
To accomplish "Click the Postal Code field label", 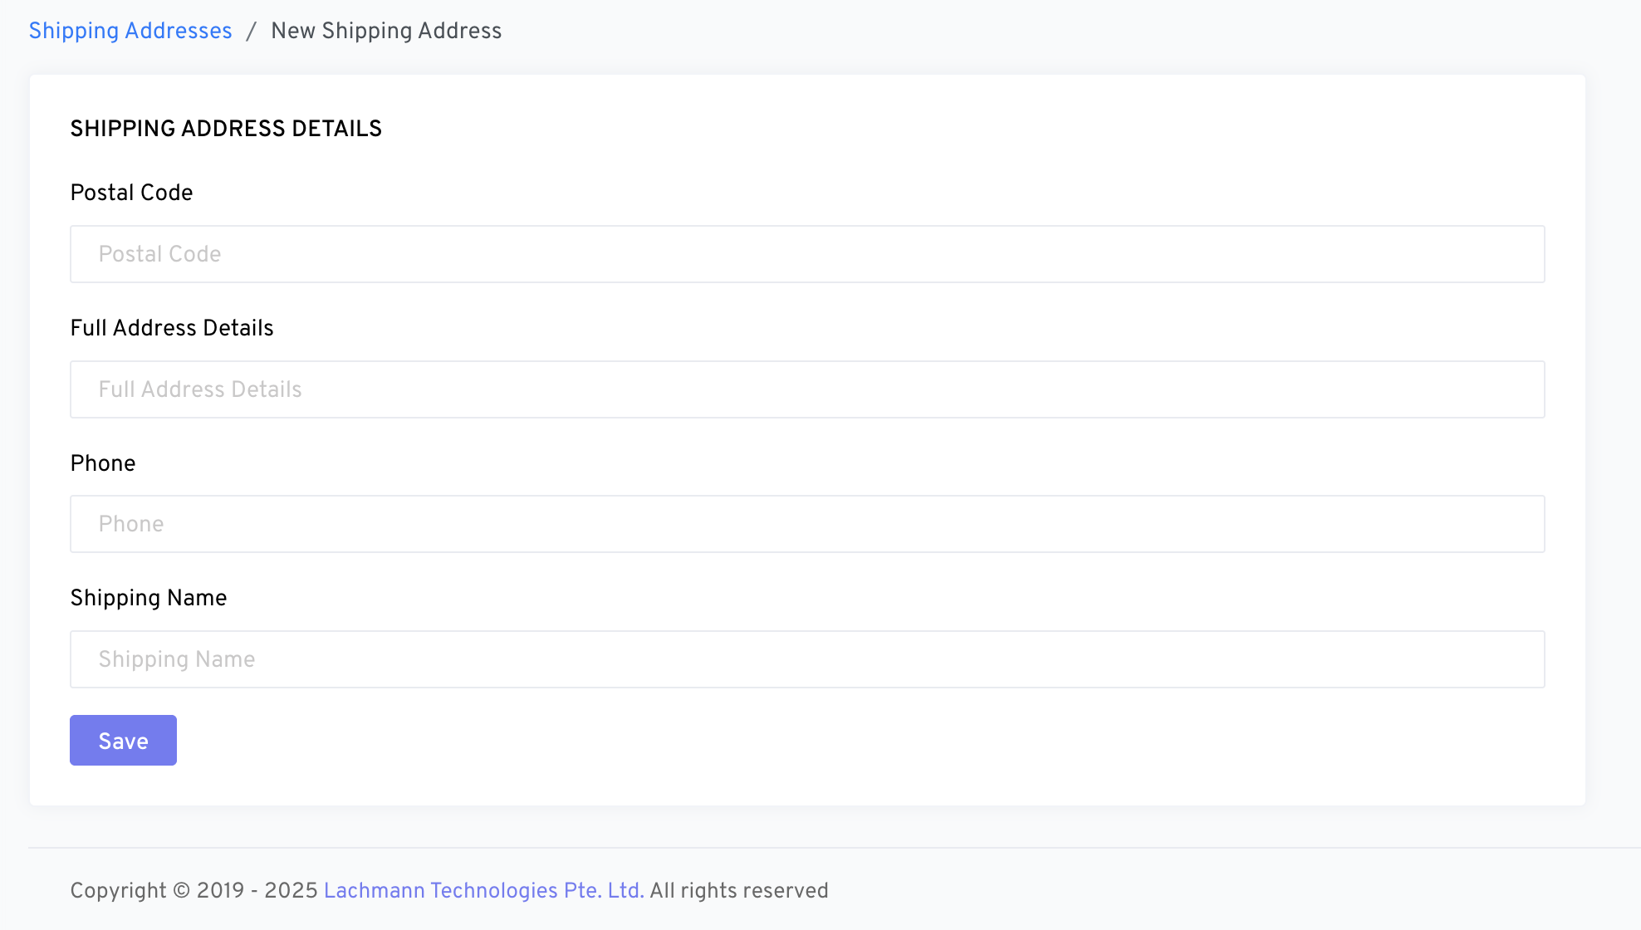I will tap(131, 193).
